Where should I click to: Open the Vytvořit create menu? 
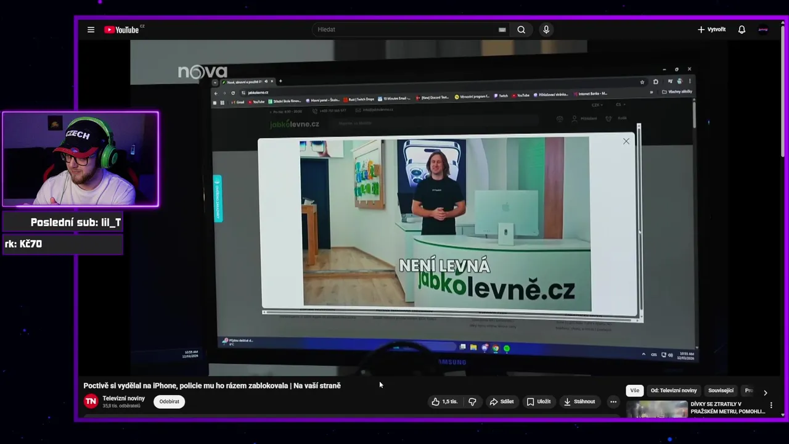[711, 30]
